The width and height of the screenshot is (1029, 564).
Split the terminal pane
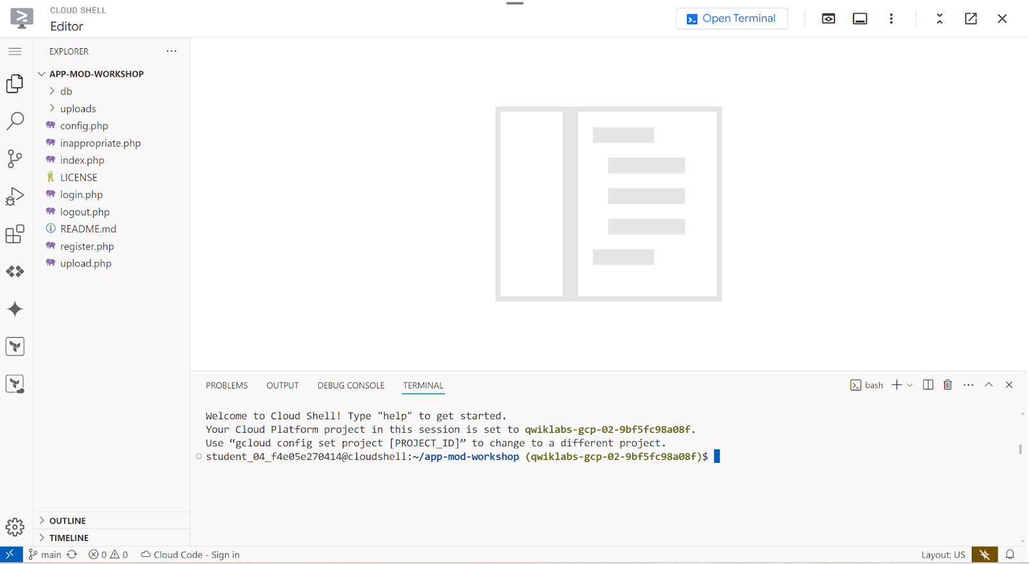(927, 385)
